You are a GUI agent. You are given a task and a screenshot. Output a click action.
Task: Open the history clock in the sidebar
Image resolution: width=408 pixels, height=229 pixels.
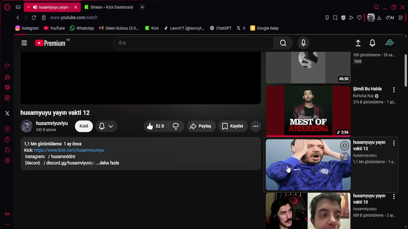point(7,140)
